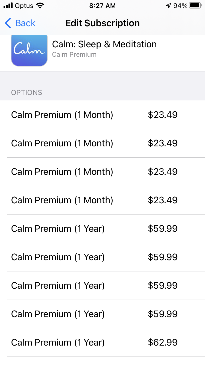Image resolution: width=205 pixels, height=365 pixels.
Task: Pick the third $59.99 Calm Premium (1 Year) option
Action: pos(102,285)
